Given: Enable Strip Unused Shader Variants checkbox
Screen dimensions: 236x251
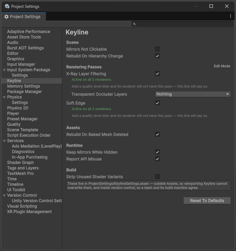Looking at the screenshot, I should tap(157, 177).
